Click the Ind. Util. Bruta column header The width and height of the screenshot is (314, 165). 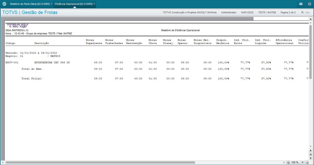point(242,42)
